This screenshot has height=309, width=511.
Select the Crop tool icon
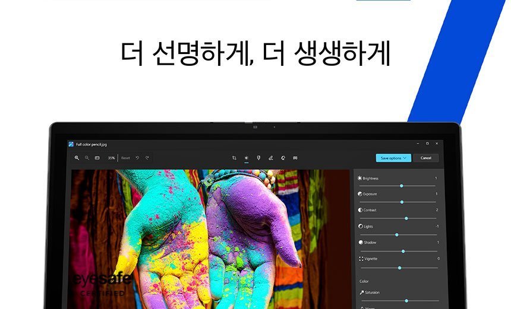click(234, 158)
